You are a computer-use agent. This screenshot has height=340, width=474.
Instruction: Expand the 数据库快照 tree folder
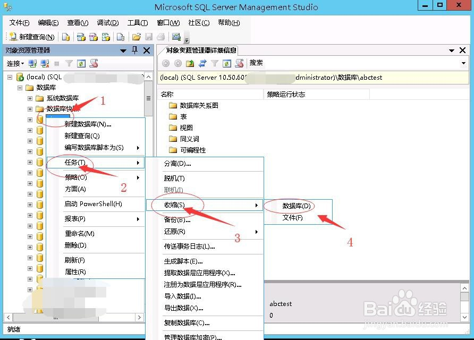click(30, 109)
